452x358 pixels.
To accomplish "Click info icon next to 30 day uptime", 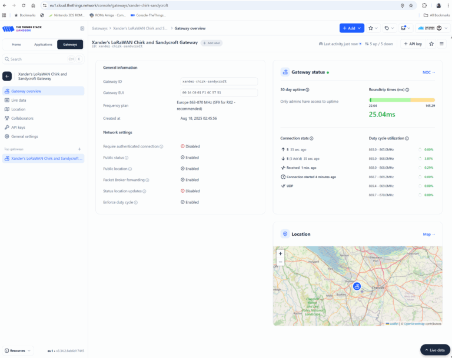I will point(308,90).
